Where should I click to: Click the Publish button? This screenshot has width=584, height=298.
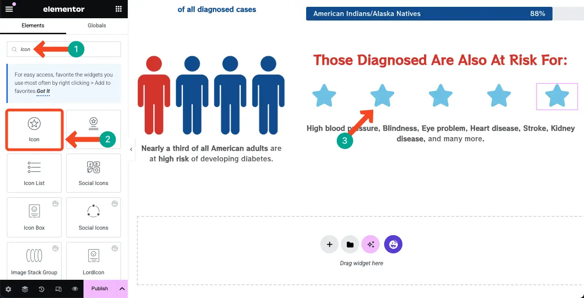tap(99, 288)
